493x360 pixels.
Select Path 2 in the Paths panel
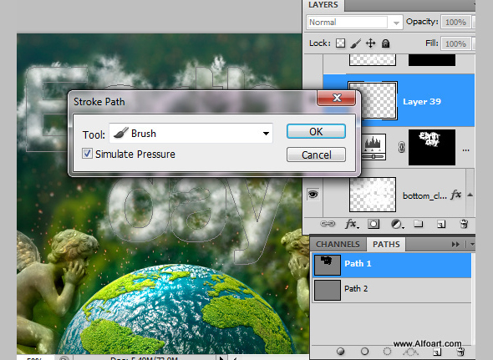391,290
